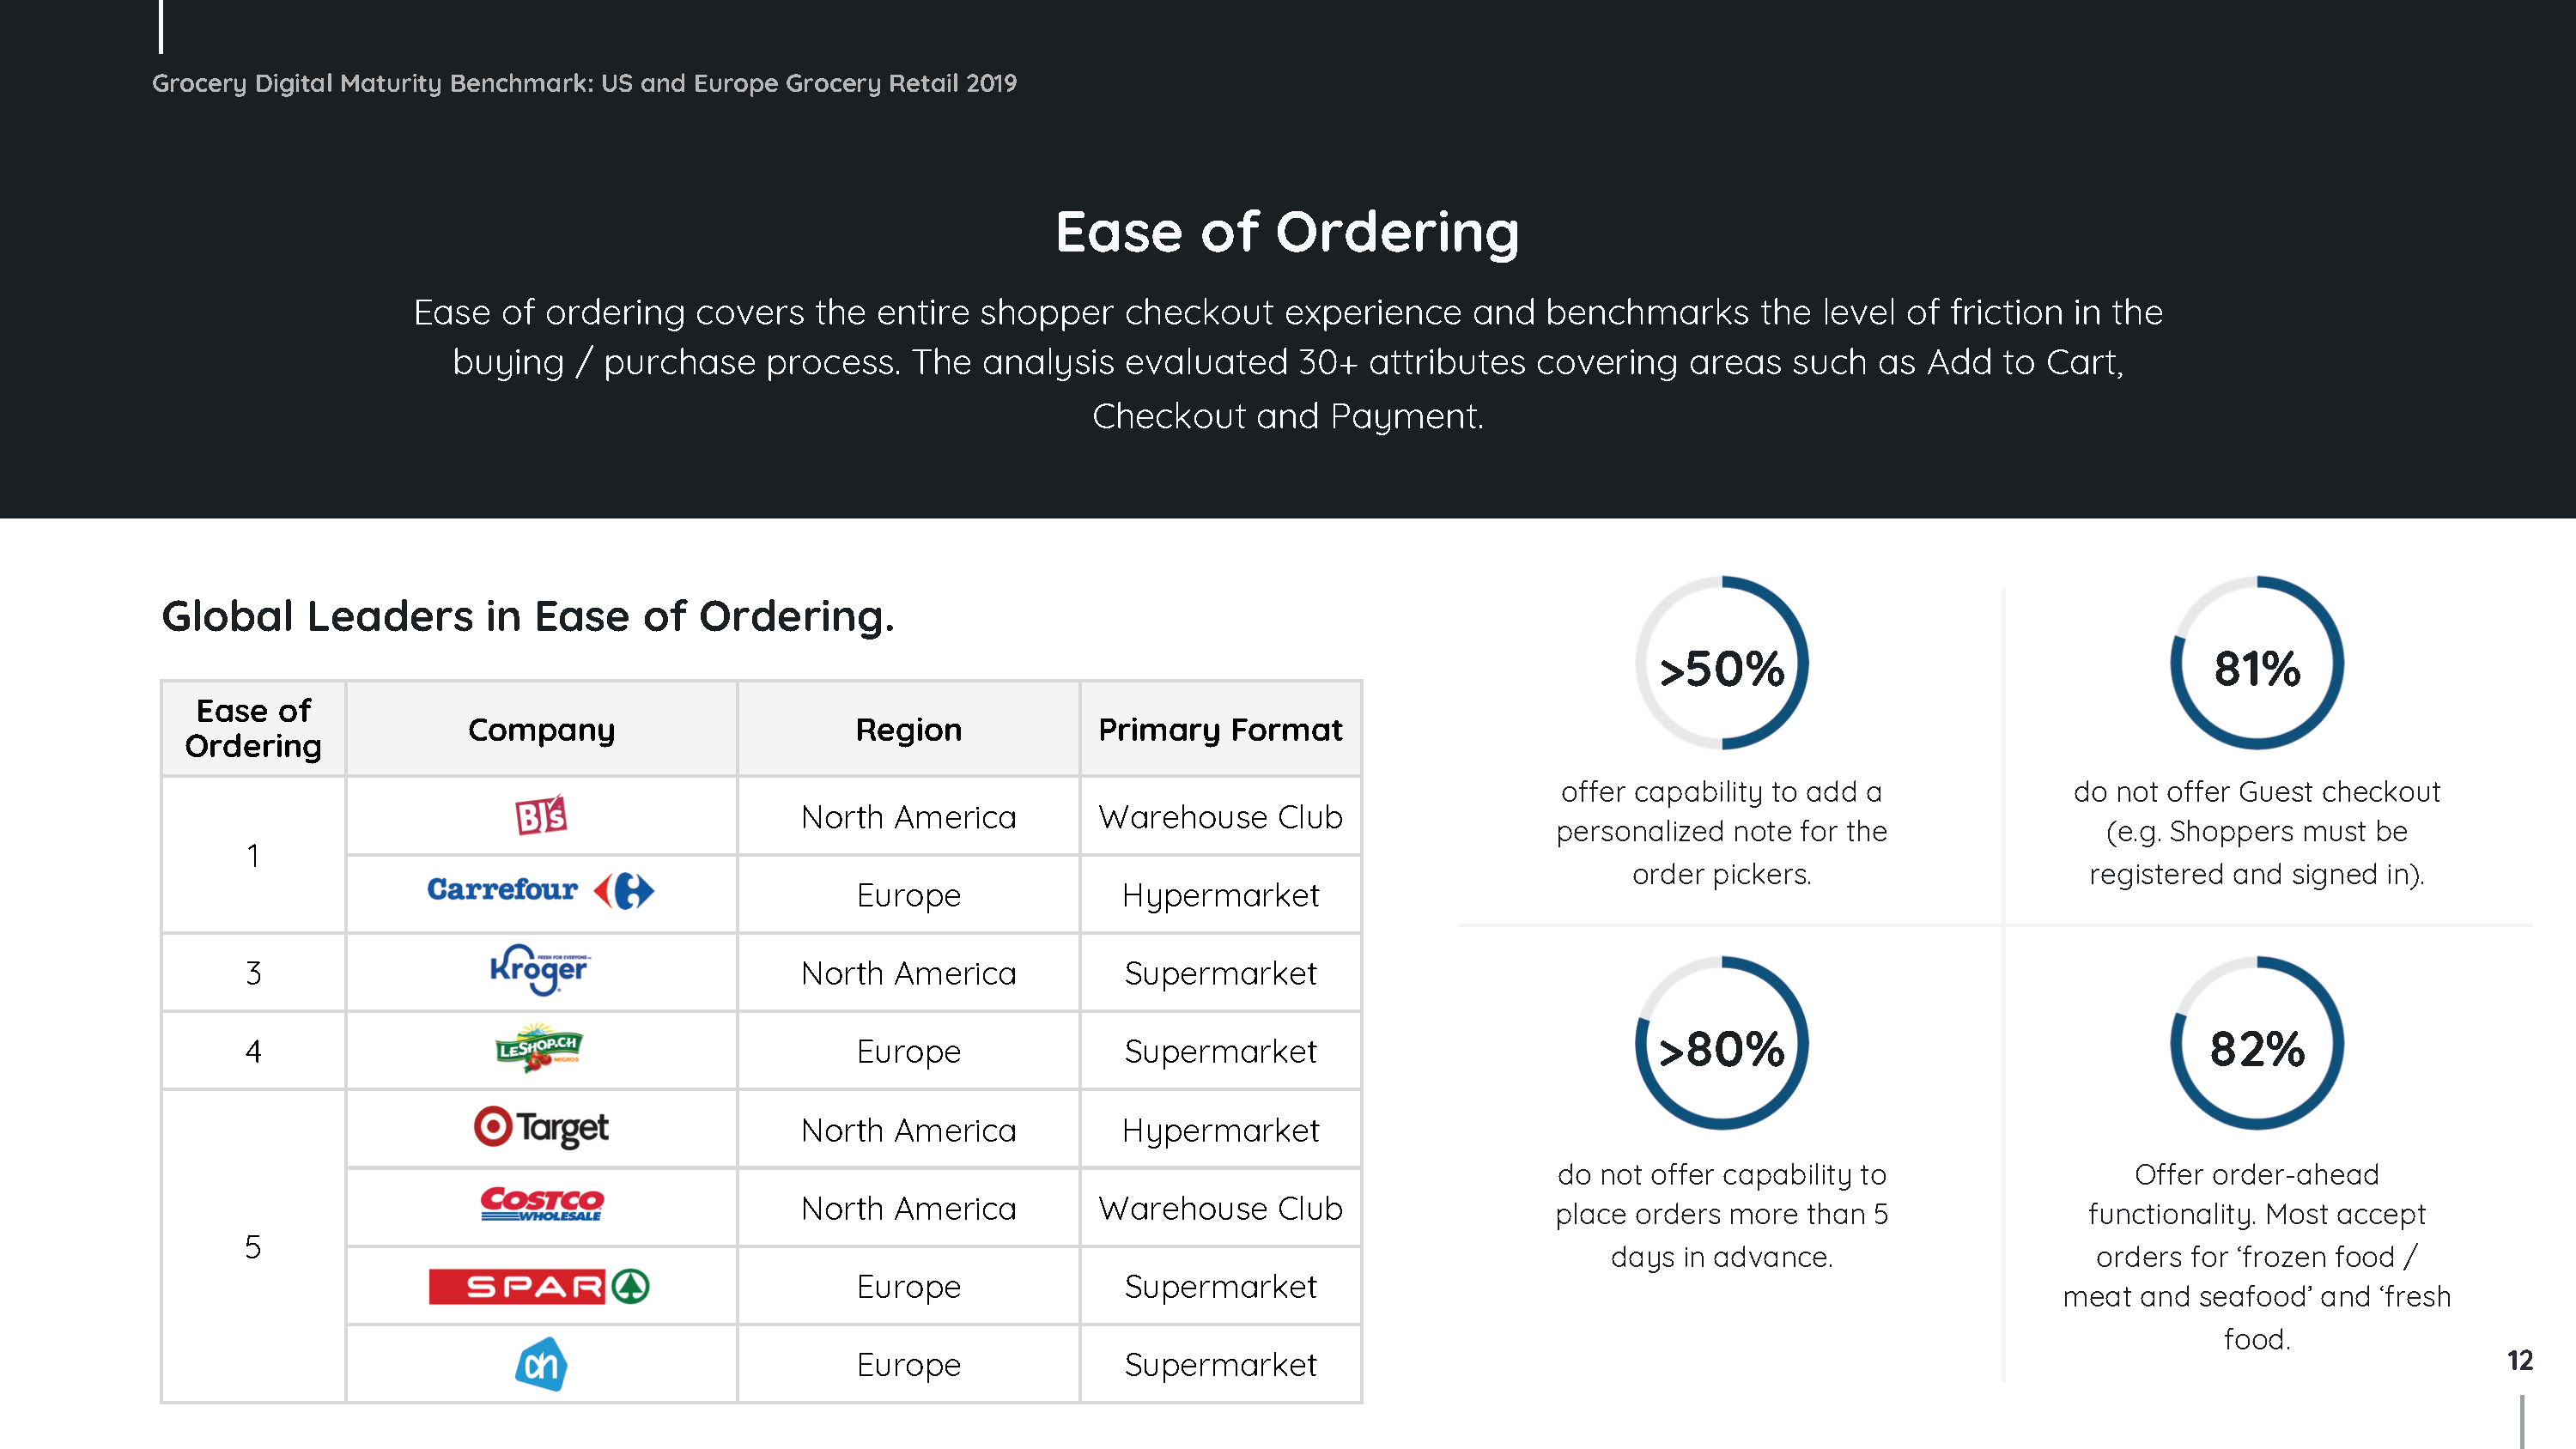
Task: Click the Primary Format column header
Action: (x=1220, y=730)
